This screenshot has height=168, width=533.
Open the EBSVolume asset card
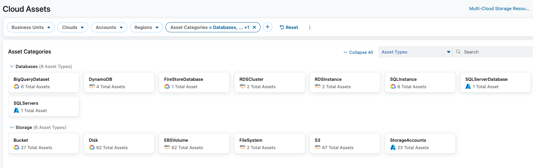click(194, 143)
